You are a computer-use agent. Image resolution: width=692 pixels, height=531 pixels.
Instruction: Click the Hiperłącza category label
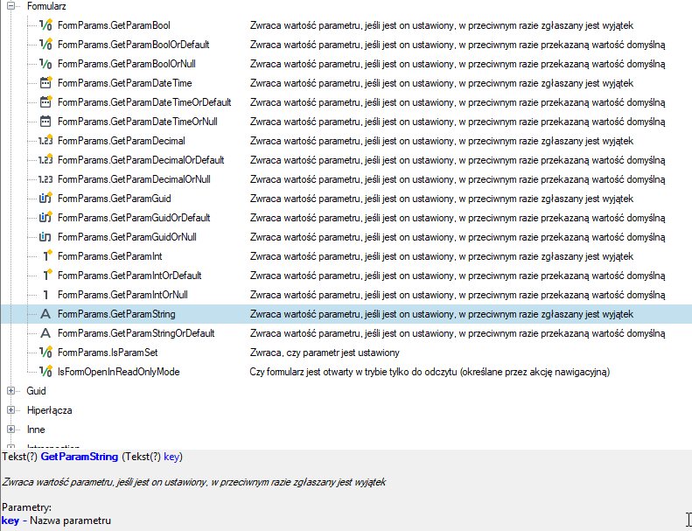click(49, 410)
